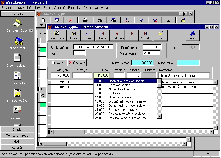The image size is (221, 158).
Task: Click the folder close icon in Bankovní výpisy toolbar
Action: pyautogui.click(x=183, y=20)
